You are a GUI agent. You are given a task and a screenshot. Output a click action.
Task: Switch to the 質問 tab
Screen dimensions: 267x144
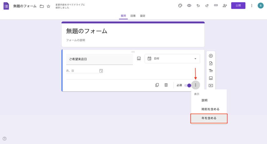click(x=123, y=16)
